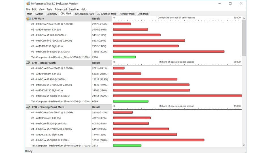The width and height of the screenshot is (272, 153).
Task: Select CPU Mark row Intel Core i7 920
Action: click(x=49, y=35)
